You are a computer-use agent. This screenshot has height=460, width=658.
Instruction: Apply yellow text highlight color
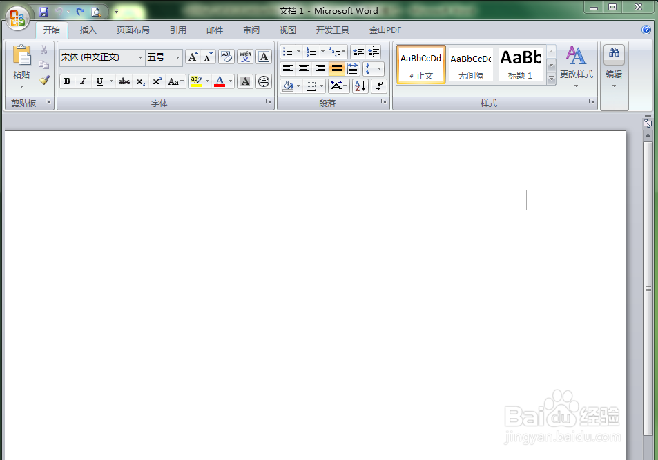196,82
